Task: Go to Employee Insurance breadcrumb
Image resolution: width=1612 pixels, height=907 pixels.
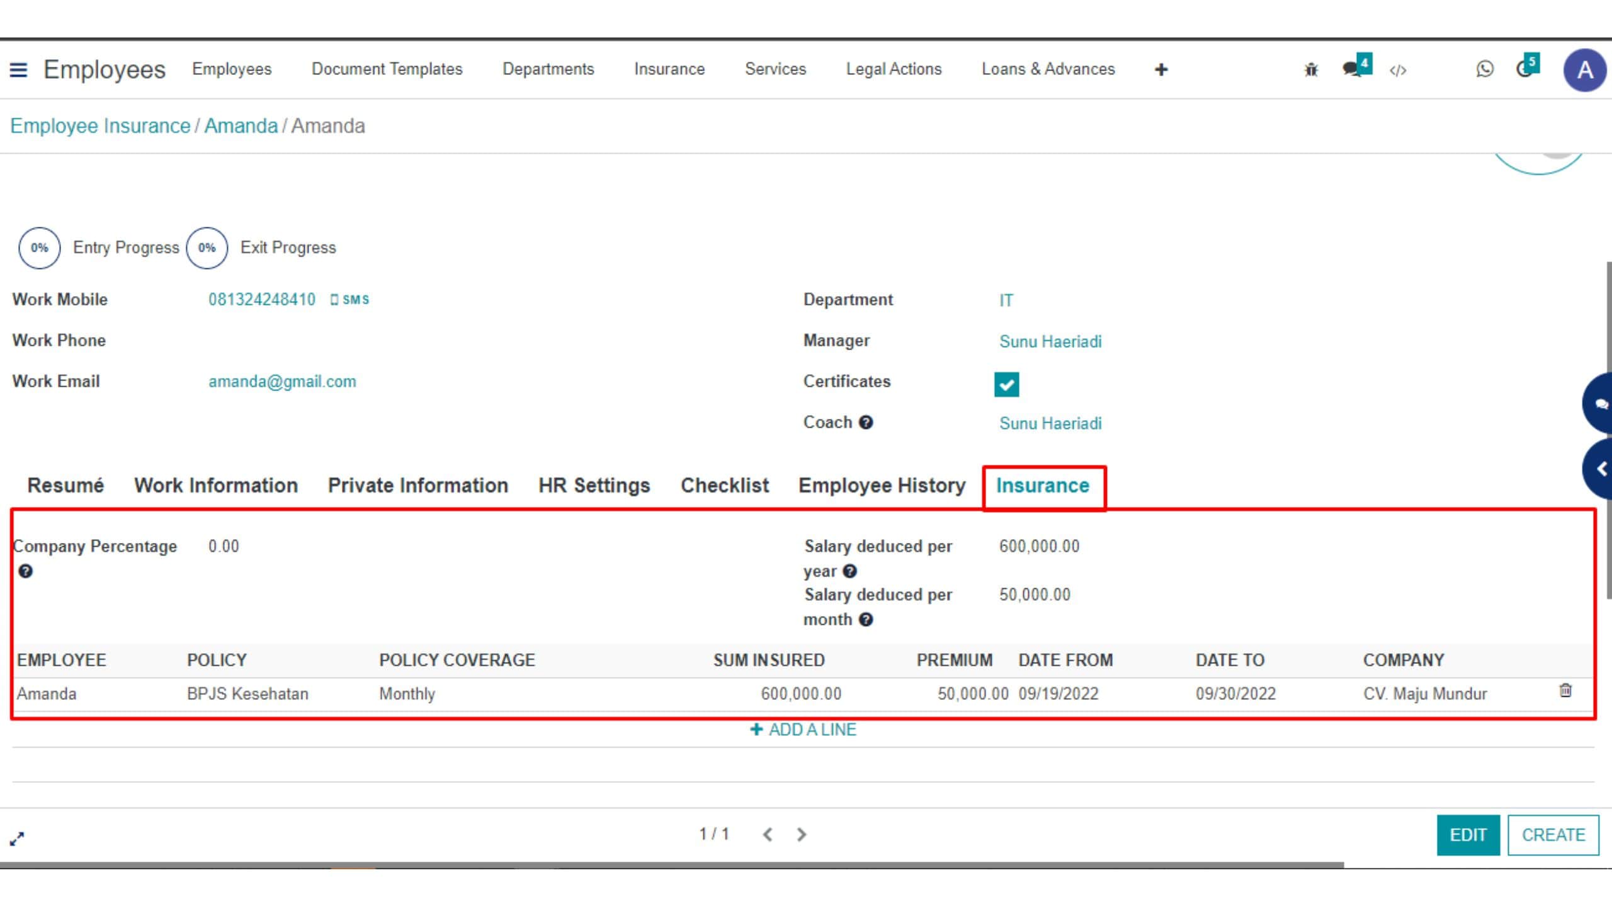Action: (x=100, y=126)
